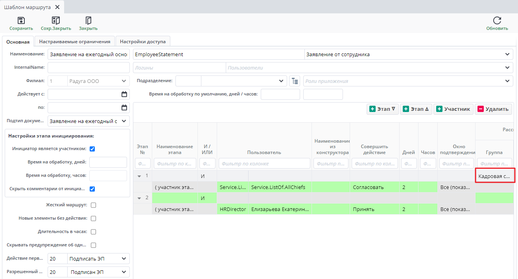Image resolution: width=518 pixels, height=279 pixels.
Task: Click the Закрыть toolbar icon
Action: pyautogui.click(x=88, y=20)
